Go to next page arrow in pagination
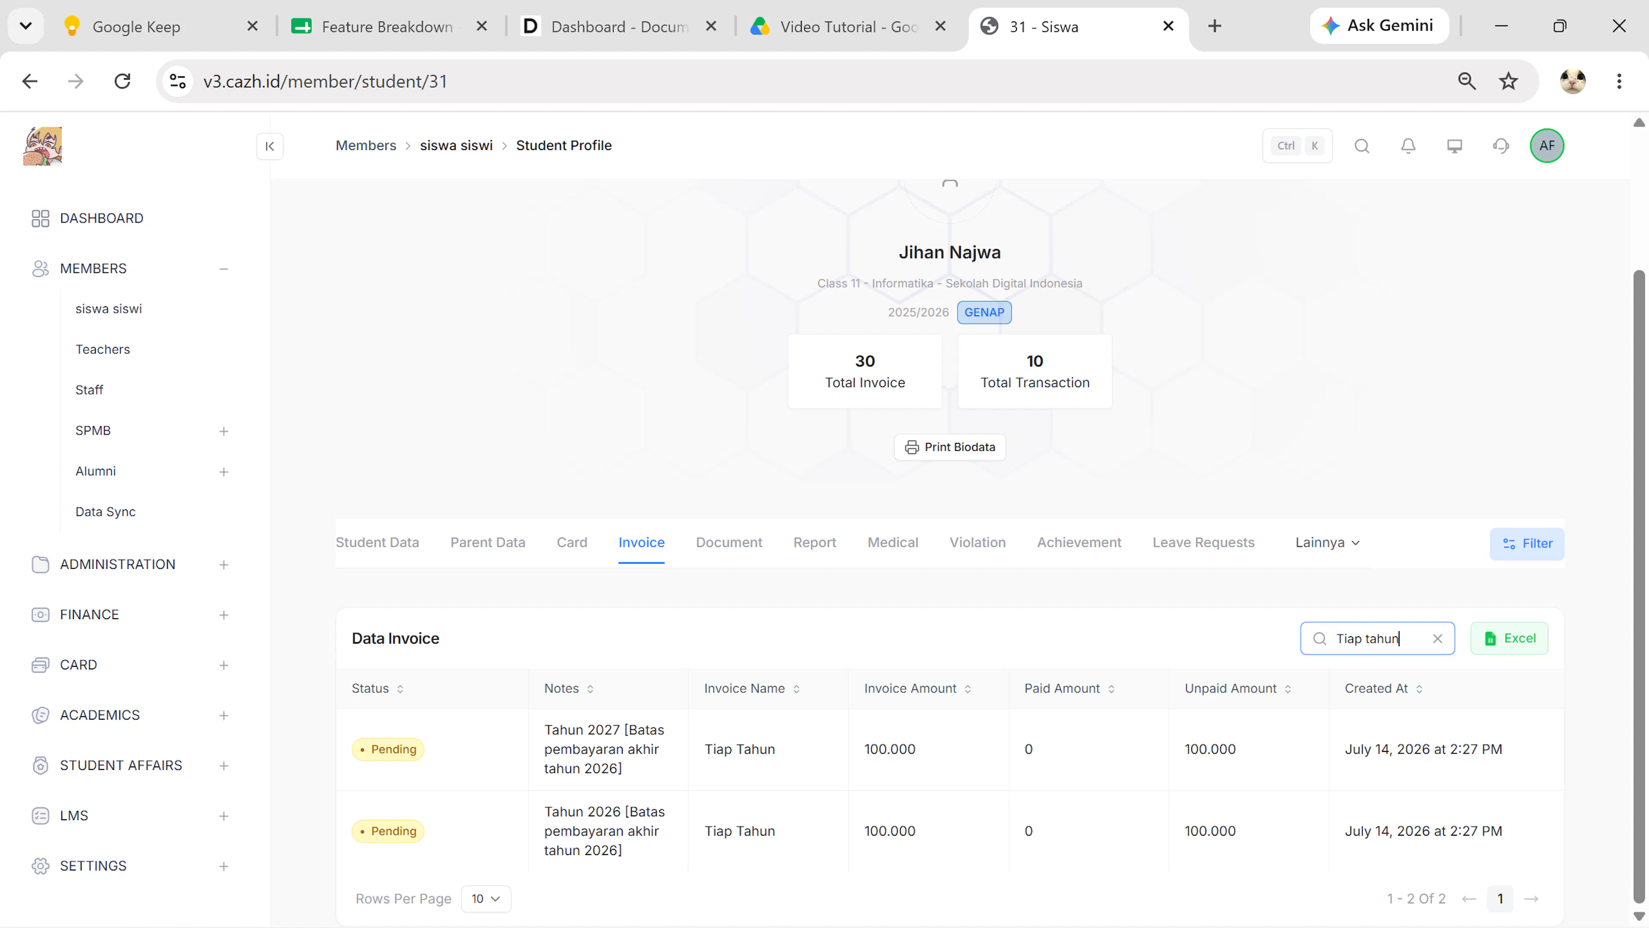Viewport: 1649px width, 928px height. 1531,899
